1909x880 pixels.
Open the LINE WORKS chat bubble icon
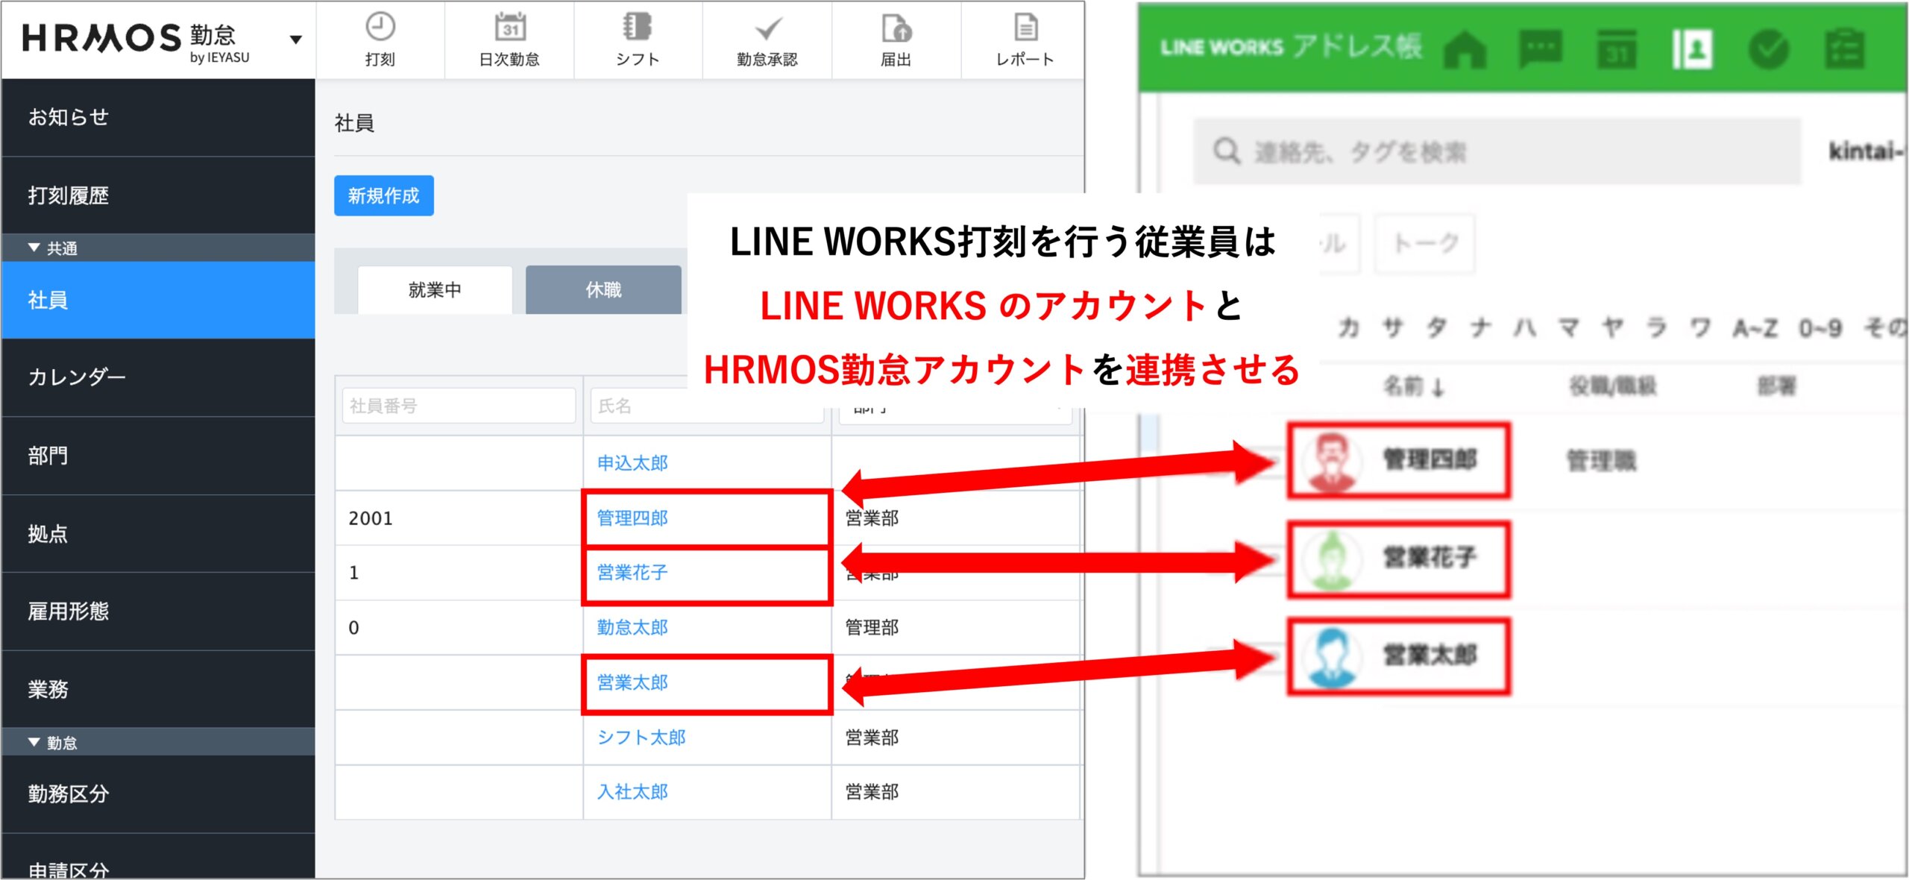1541,49
